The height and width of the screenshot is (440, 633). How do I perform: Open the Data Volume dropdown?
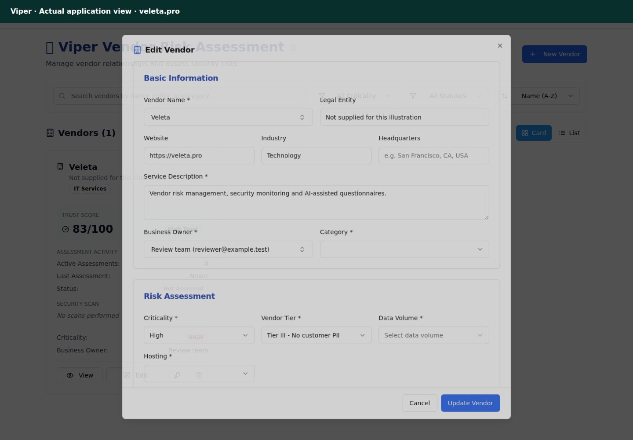click(x=434, y=335)
